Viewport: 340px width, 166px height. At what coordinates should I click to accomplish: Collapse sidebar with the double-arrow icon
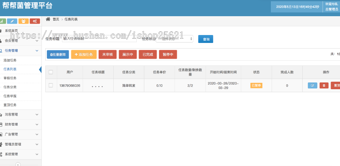tap(18, 164)
